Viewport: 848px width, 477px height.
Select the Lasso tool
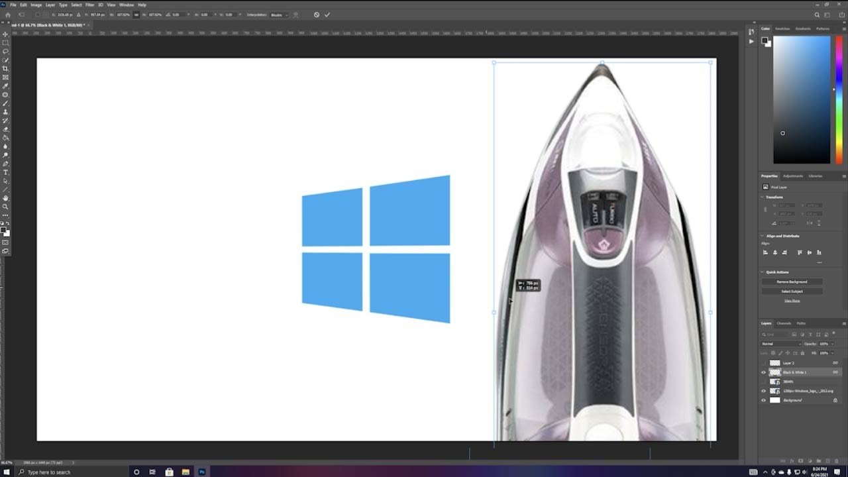(x=6, y=51)
